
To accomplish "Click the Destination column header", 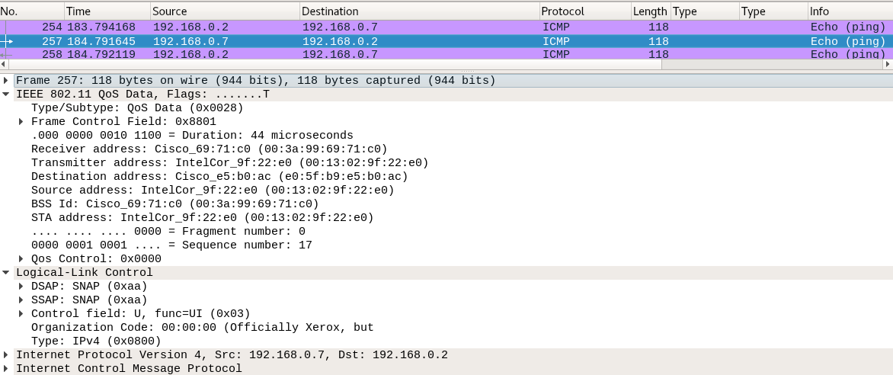I will pyautogui.click(x=420, y=11).
